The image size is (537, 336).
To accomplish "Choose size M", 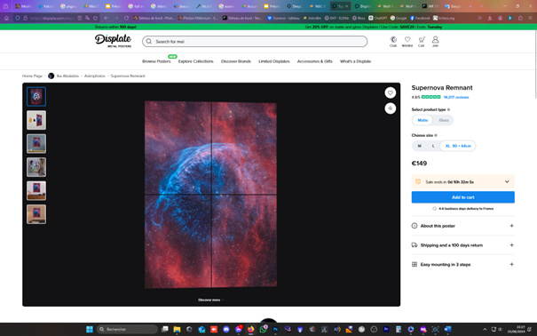I will [x=419, y=146].
